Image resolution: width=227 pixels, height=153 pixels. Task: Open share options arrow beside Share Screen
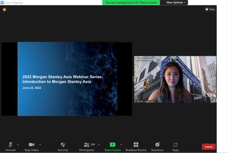click(121, 145)
